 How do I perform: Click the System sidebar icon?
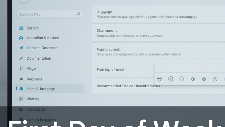click(x=21, y=28)
